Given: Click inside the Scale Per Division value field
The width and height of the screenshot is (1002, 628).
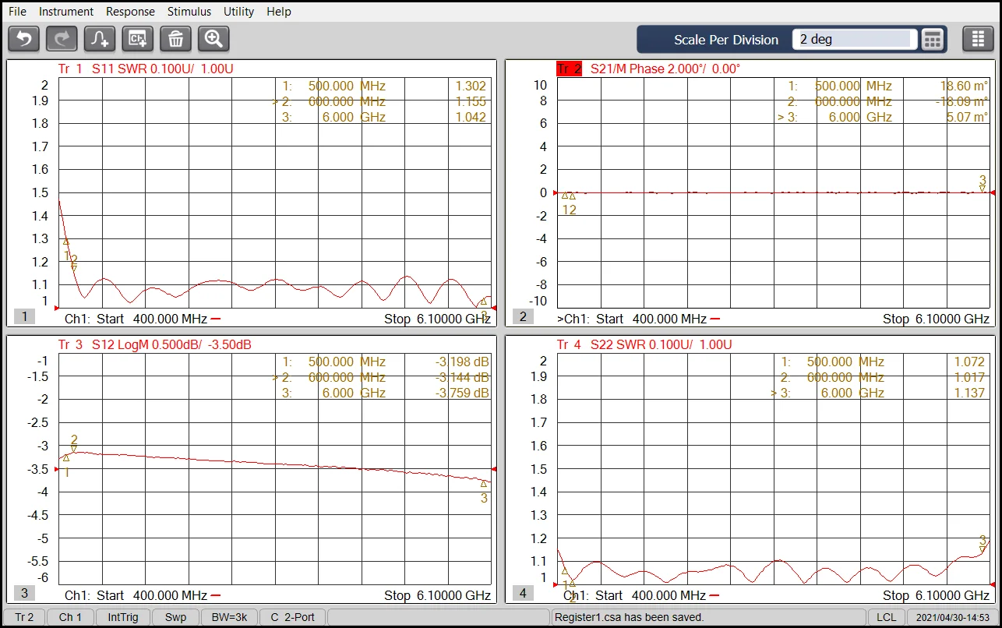Looking at the screenshot, I should [853, 39].
